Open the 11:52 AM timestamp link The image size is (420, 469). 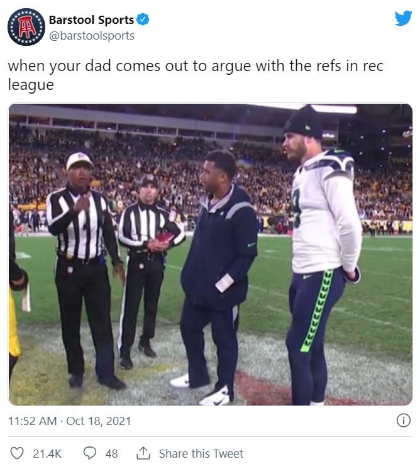pos(32,421)
